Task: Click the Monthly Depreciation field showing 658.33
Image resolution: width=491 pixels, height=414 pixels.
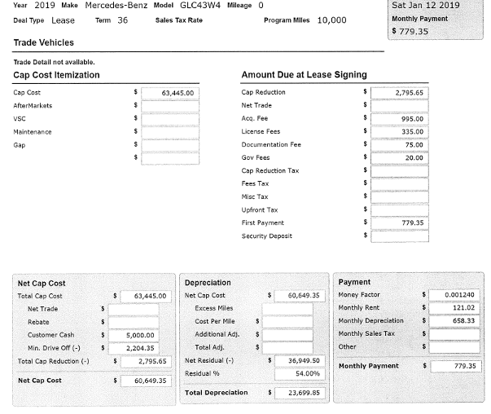Action: [454, 321]
